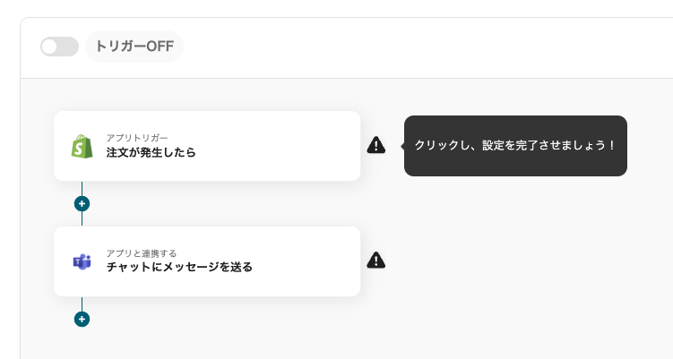
Task: Click the Shopify app icon
Action: point(82,146)
